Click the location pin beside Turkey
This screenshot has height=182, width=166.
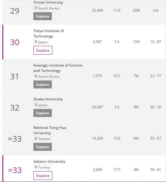tap(36, 167)
